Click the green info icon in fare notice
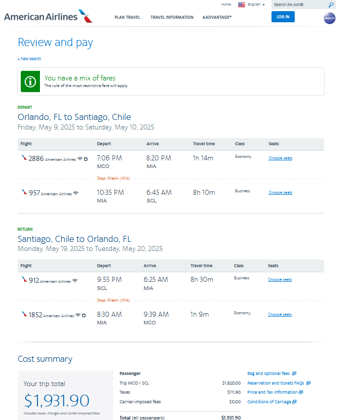 31,81
